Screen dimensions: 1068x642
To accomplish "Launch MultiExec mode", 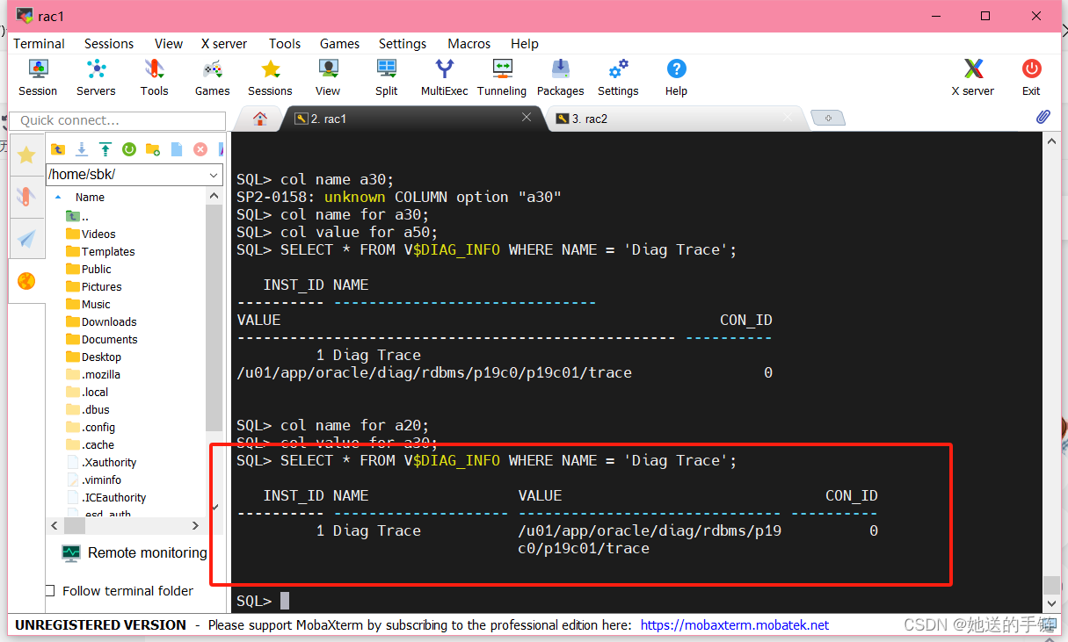I will tap(444, 77).
